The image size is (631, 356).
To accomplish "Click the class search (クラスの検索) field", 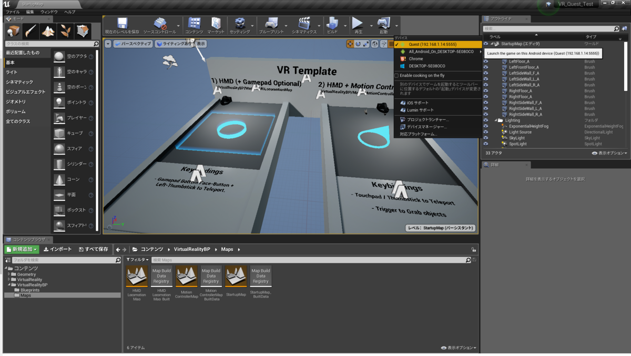I will [52, 44].
